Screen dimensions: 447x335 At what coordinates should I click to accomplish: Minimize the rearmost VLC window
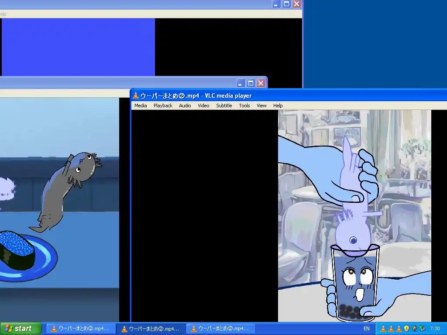pyautogui.click(x=276, y=4)
